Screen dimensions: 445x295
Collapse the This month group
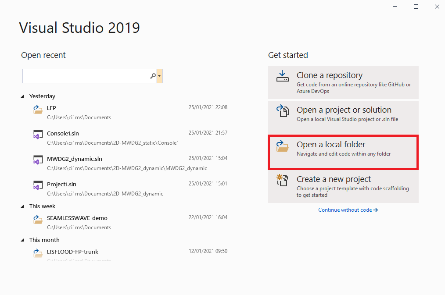coord(22,240)
